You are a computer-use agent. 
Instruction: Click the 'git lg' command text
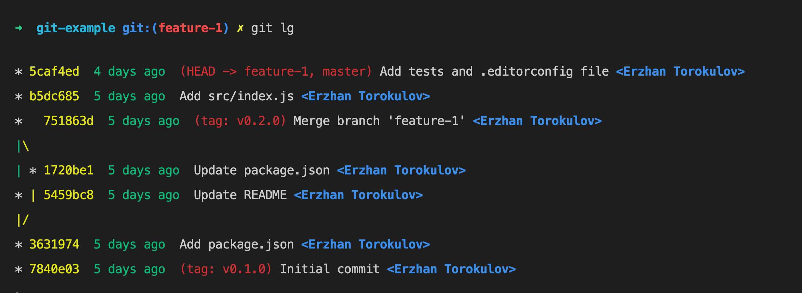click(273, 28)
